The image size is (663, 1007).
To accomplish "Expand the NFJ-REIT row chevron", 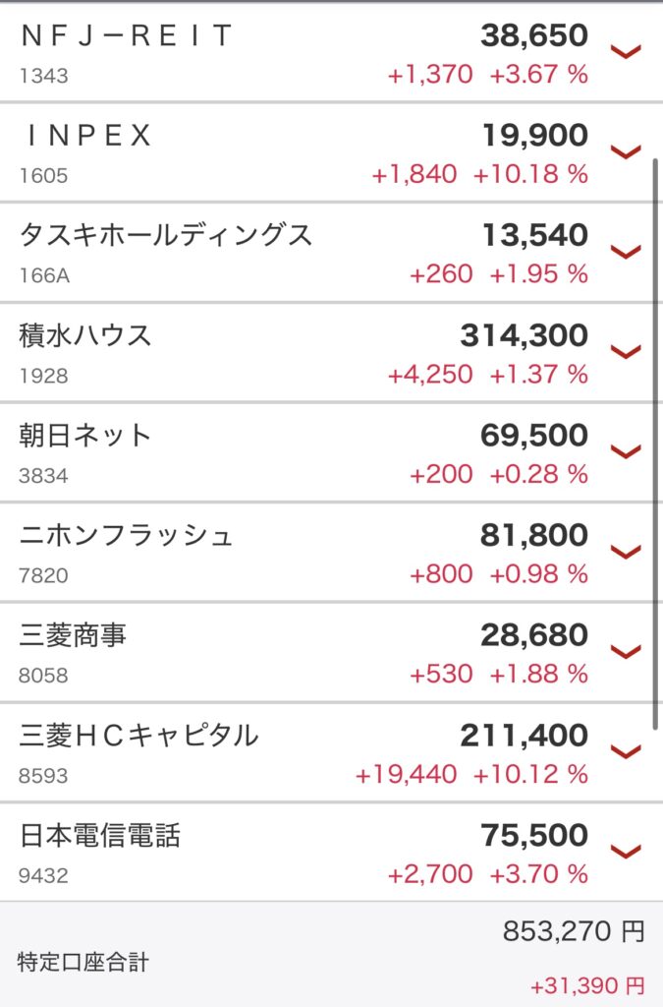I will pyautogui.click(x=626, y=51).
